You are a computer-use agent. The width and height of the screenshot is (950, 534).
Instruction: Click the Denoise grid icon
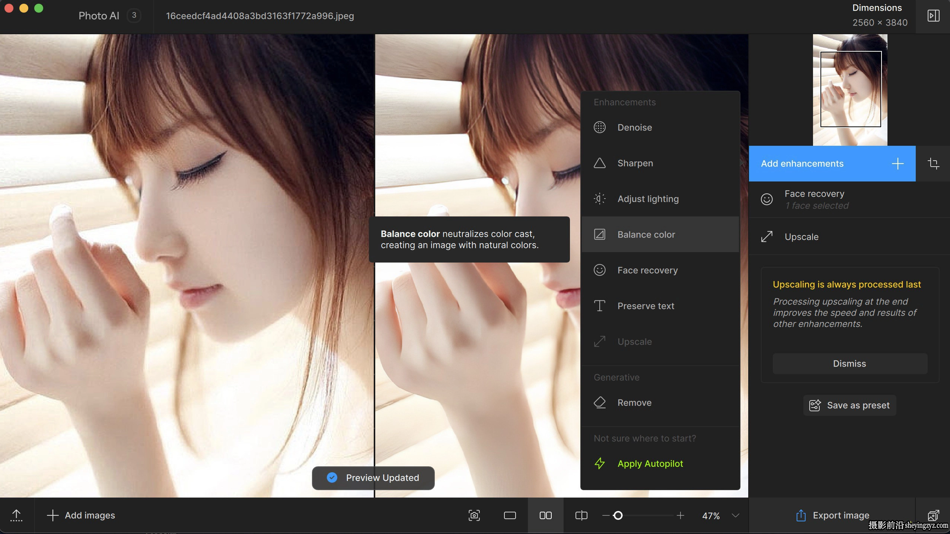point(599,127)
